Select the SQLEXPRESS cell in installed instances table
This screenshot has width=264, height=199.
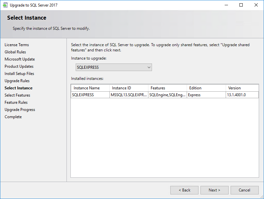pos(90,95)
